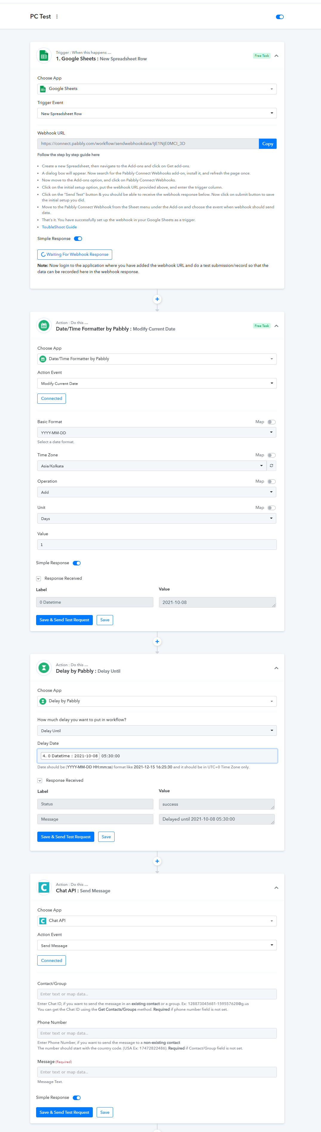Image resolution: width=321 pixels, height=1132 pixels.
Task: Click the 0 Datetime label field
Action: point(95,602)
